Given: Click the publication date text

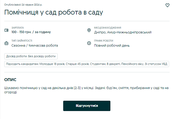Looking at the screenshot, I should click(x=23, y=5).
